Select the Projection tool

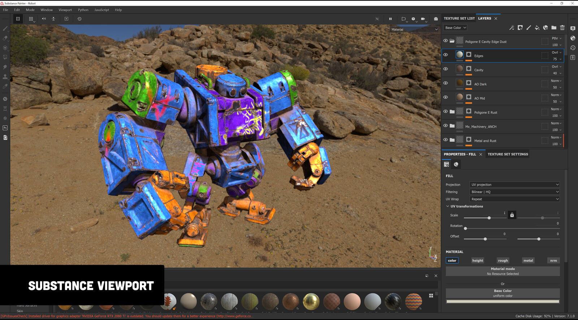5,48
